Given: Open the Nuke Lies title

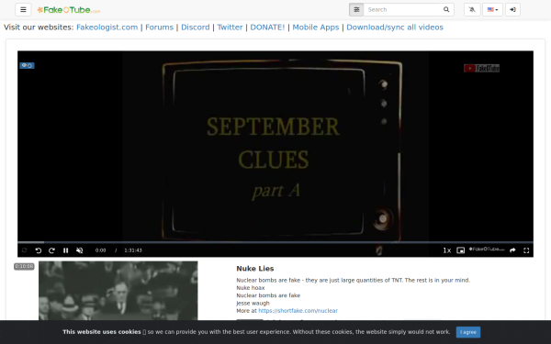Looking at the screenshot, I should [x=255, y=269].
